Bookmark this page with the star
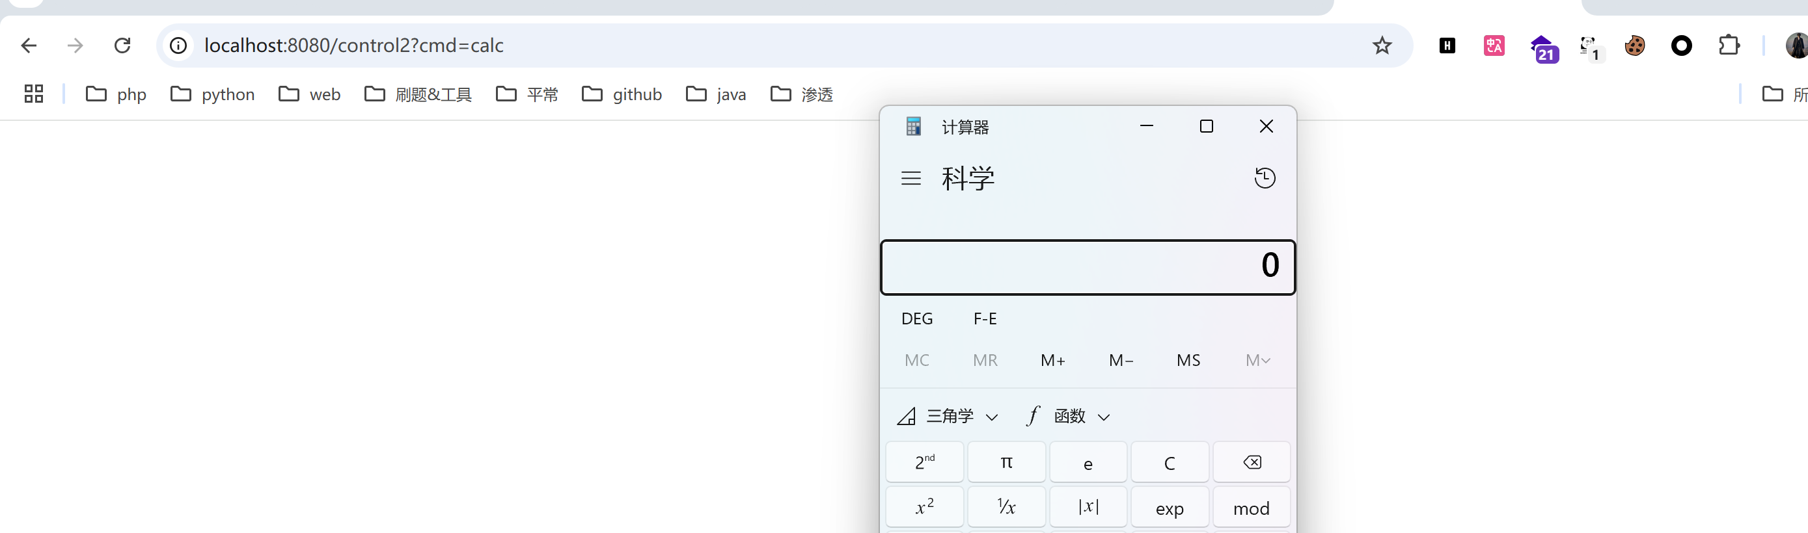The height and width of the screenshot is (533, 1808). click(1382, 45)
